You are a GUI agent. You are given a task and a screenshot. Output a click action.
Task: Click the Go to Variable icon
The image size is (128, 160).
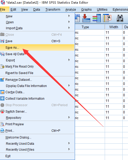[97, 18]
